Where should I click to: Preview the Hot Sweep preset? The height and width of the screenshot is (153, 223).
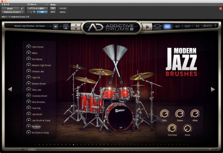[x=29, y=59]
